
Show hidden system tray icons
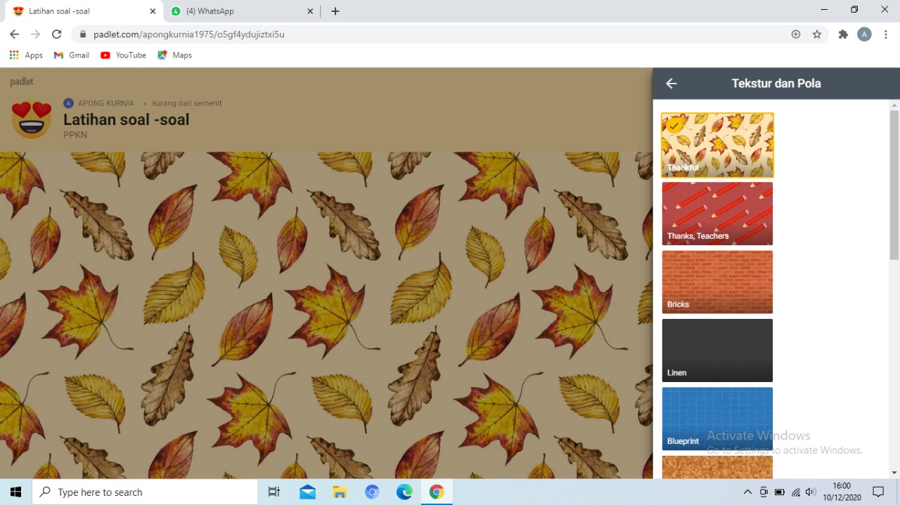click(x=747, y=492)
